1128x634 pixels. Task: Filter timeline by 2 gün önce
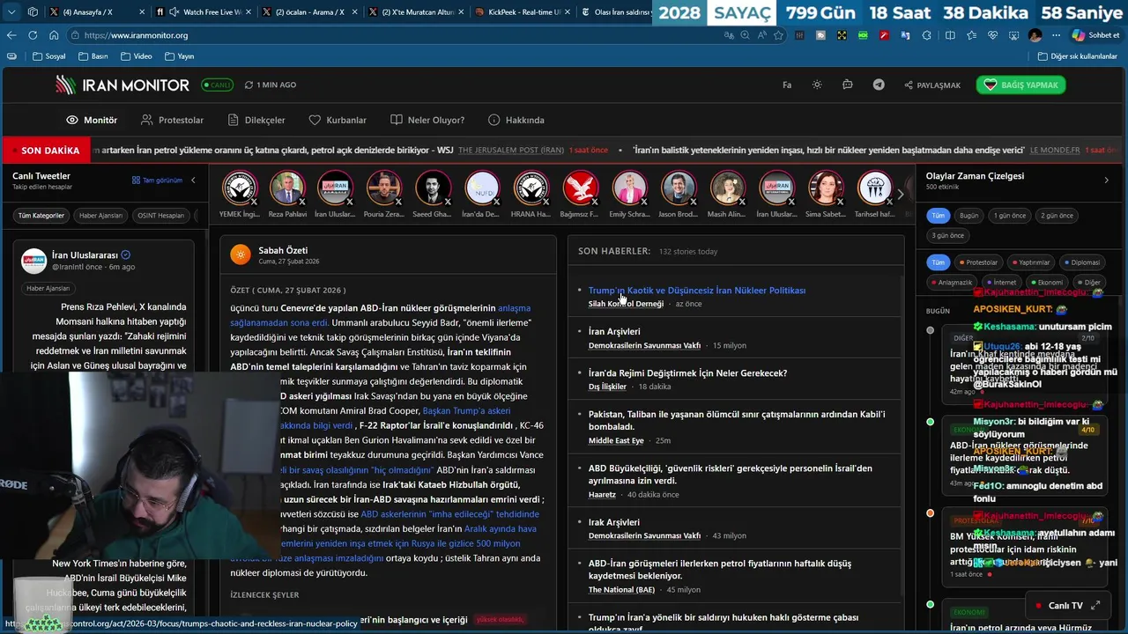point(1057,216)
